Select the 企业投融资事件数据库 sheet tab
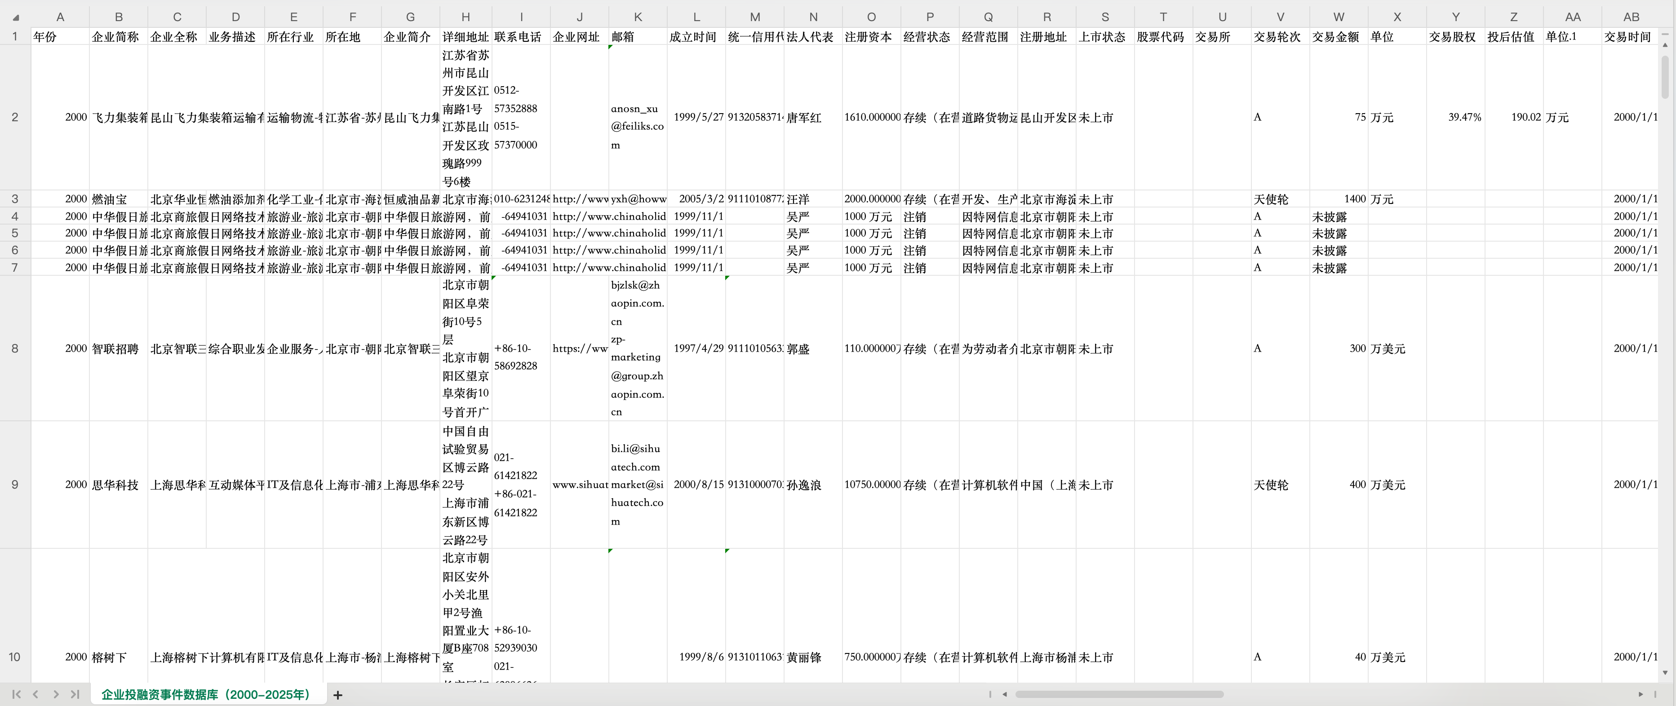The height and width of the screenshot is (706, 1676). 205,694
